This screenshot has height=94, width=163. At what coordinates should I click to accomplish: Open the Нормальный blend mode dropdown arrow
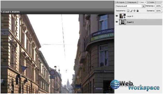(144, 6)
